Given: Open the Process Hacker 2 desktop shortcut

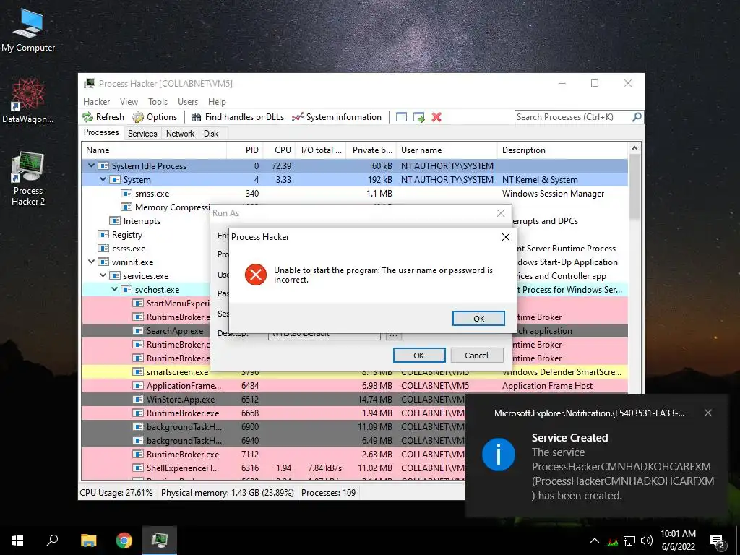Looking at the screenshot, I should pos(28,179).
